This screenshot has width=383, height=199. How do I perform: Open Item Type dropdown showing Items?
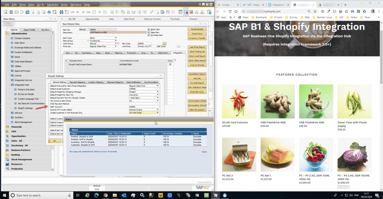pyautogui.click(x=103, y=38)
